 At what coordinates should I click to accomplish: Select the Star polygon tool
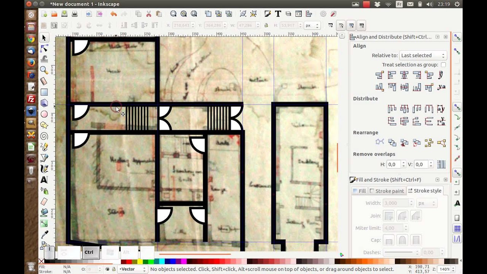pyautogui.click(x=44, y=125)
